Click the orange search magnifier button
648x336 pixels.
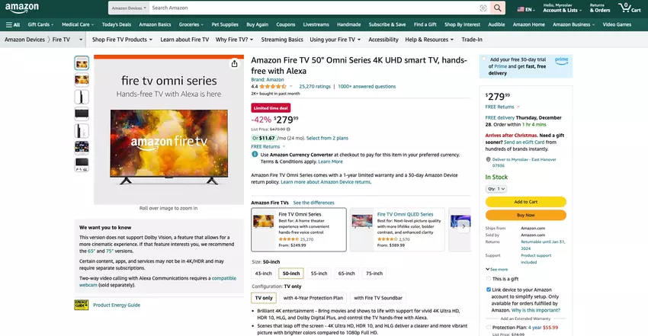coord(498,8)
